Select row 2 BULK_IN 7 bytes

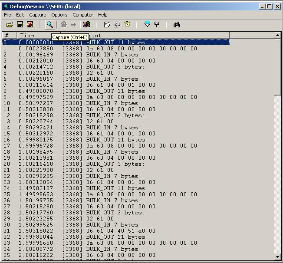(x=116, y=55)
